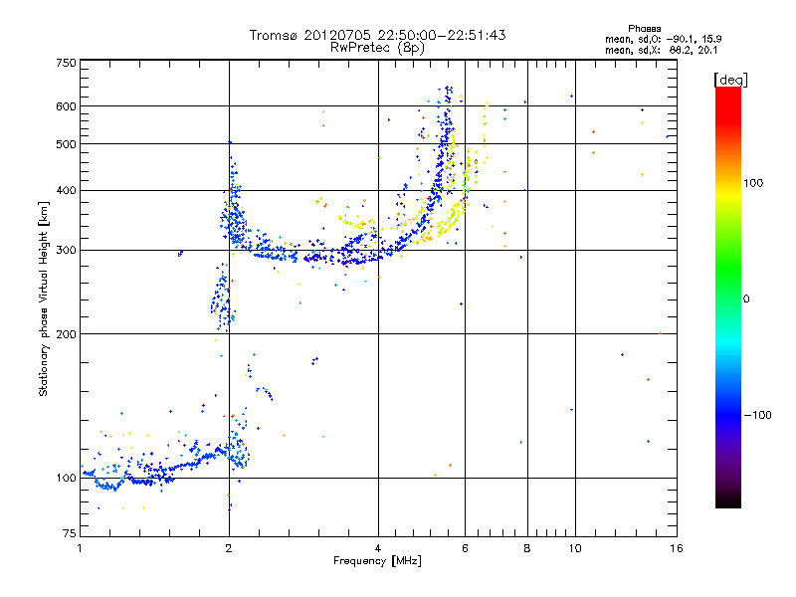Click the Frequency [MHz] axis label
This screenshot has height=597, width=796.
tap(376, 562)
